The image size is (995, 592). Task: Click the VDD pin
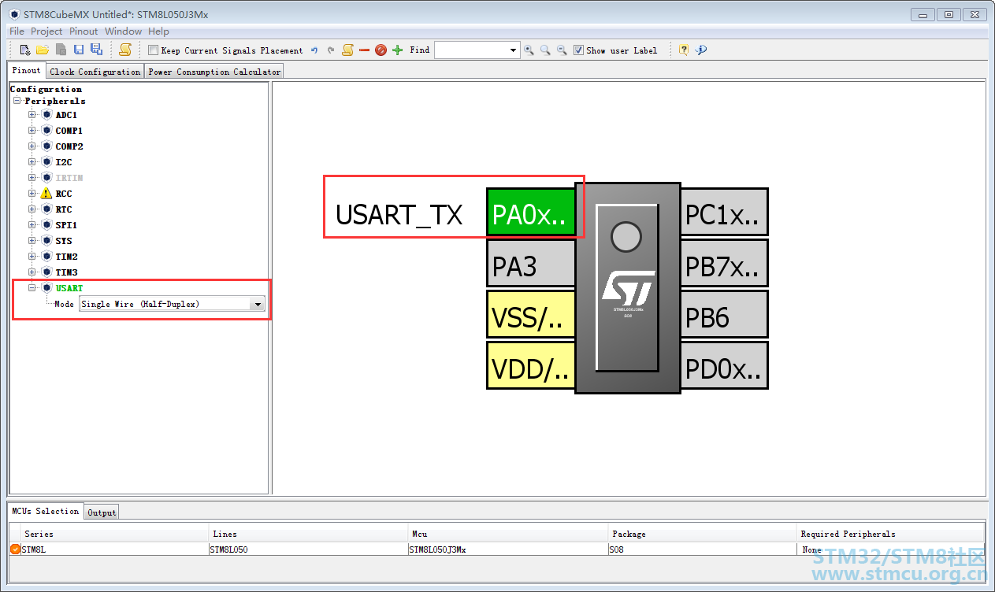coord(531,365)
